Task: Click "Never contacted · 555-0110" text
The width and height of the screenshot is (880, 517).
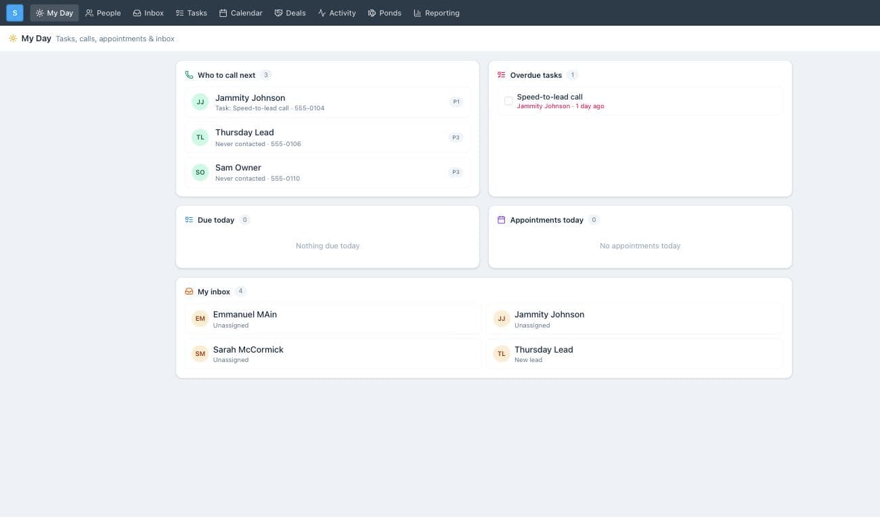Action: tap(257, 179)
